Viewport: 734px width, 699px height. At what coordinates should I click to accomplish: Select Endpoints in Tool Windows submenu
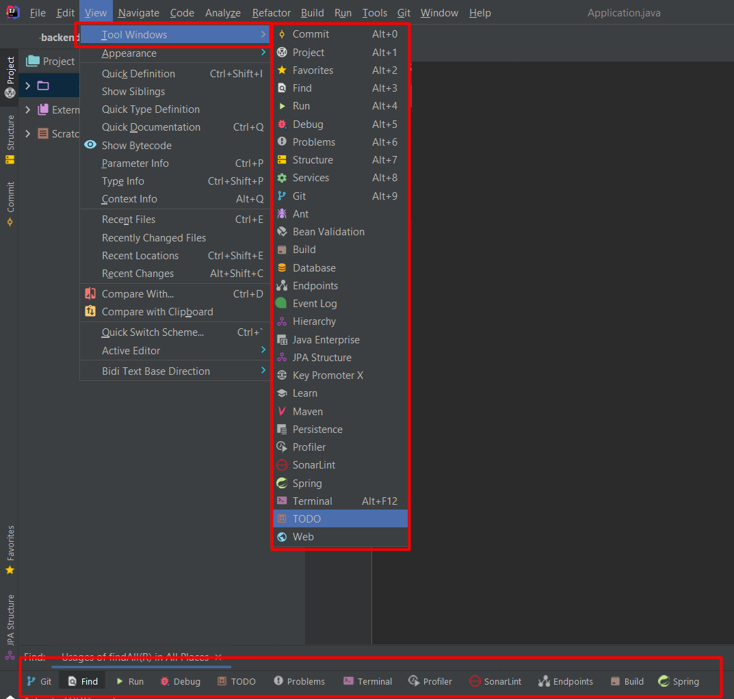coord(340,286)
